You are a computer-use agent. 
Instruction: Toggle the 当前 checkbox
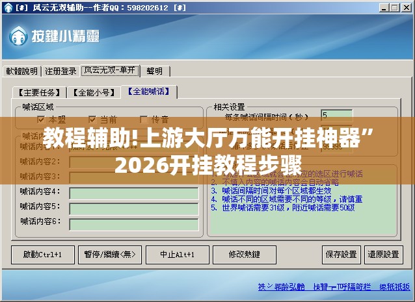coord(92,120)
